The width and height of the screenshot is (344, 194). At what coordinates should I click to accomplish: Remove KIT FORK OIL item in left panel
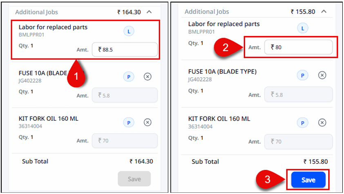coord(148,122)
